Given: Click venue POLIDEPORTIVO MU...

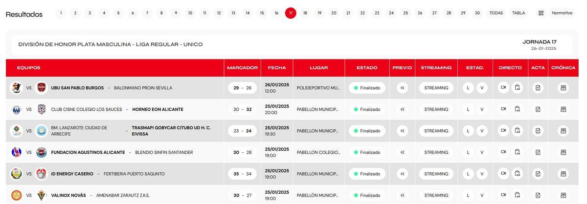Looking at the screenshot, I should click(318, 88).
